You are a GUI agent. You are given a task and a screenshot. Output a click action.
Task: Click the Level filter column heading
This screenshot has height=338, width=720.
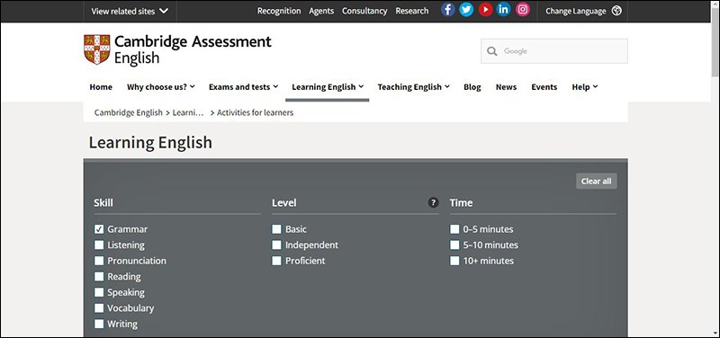(284, 202)
